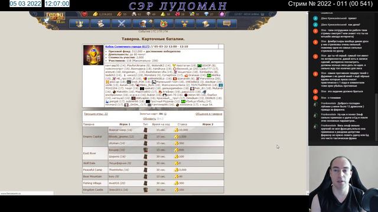Click the ore resource icon
Viewport: 378px width, 212px height.
(x=134, y=14)
